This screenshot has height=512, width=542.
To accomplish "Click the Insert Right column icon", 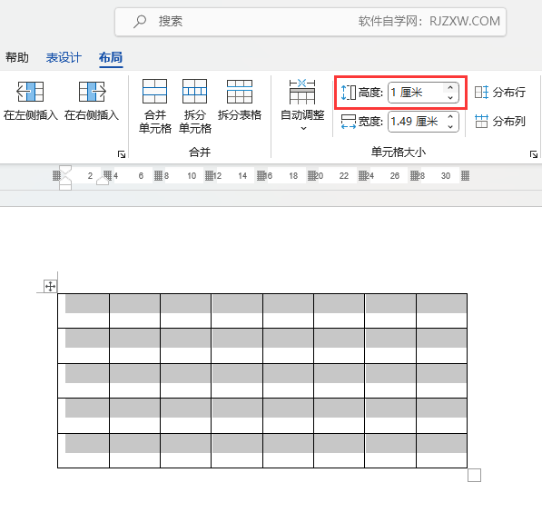I will pos(92,92).
